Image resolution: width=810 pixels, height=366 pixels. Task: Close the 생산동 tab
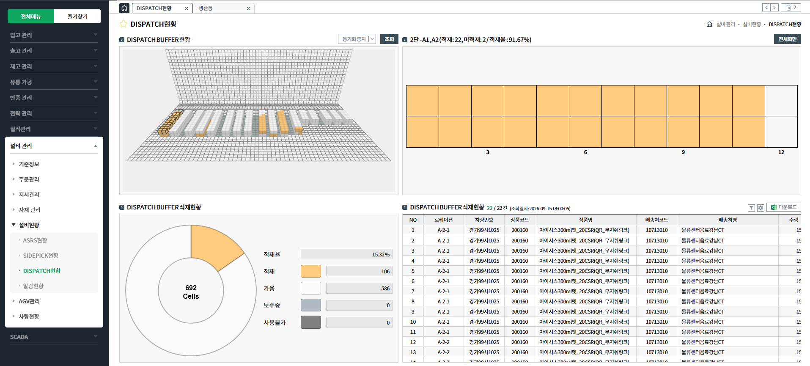point(249,8)
